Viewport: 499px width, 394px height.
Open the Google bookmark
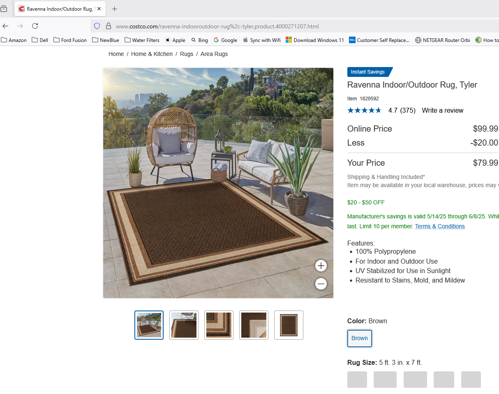[x=225, y=40]
